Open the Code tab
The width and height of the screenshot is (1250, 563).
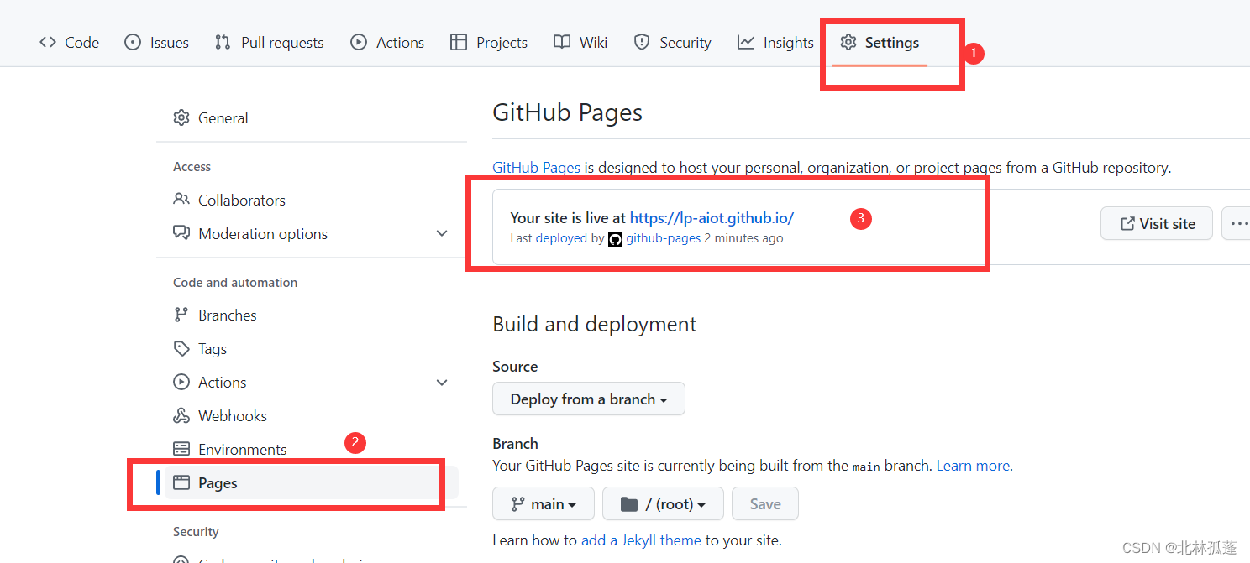pyautogui.click(x=69, y=42)
